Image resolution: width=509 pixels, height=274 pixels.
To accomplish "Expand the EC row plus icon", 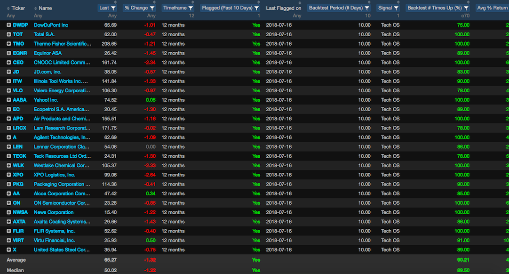I will 9,109.
